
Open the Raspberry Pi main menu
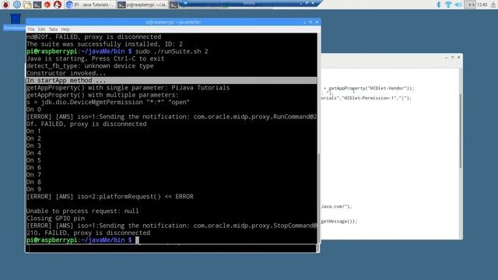pyautogui.click(x=5, y=5)
